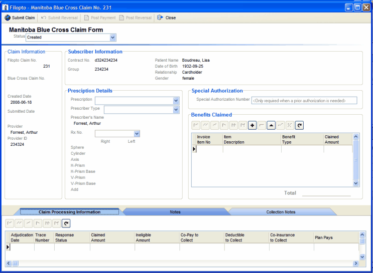Screen dimensions: 373x273
Task: Delete benefit record with the minus button
Action: (262, 125)
